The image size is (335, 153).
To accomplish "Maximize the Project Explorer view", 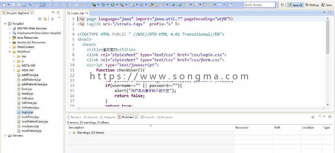I will point(58,13).
